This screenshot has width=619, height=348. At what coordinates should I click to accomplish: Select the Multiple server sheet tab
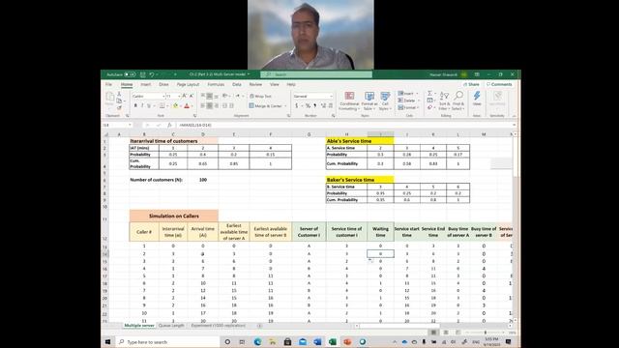139,326
